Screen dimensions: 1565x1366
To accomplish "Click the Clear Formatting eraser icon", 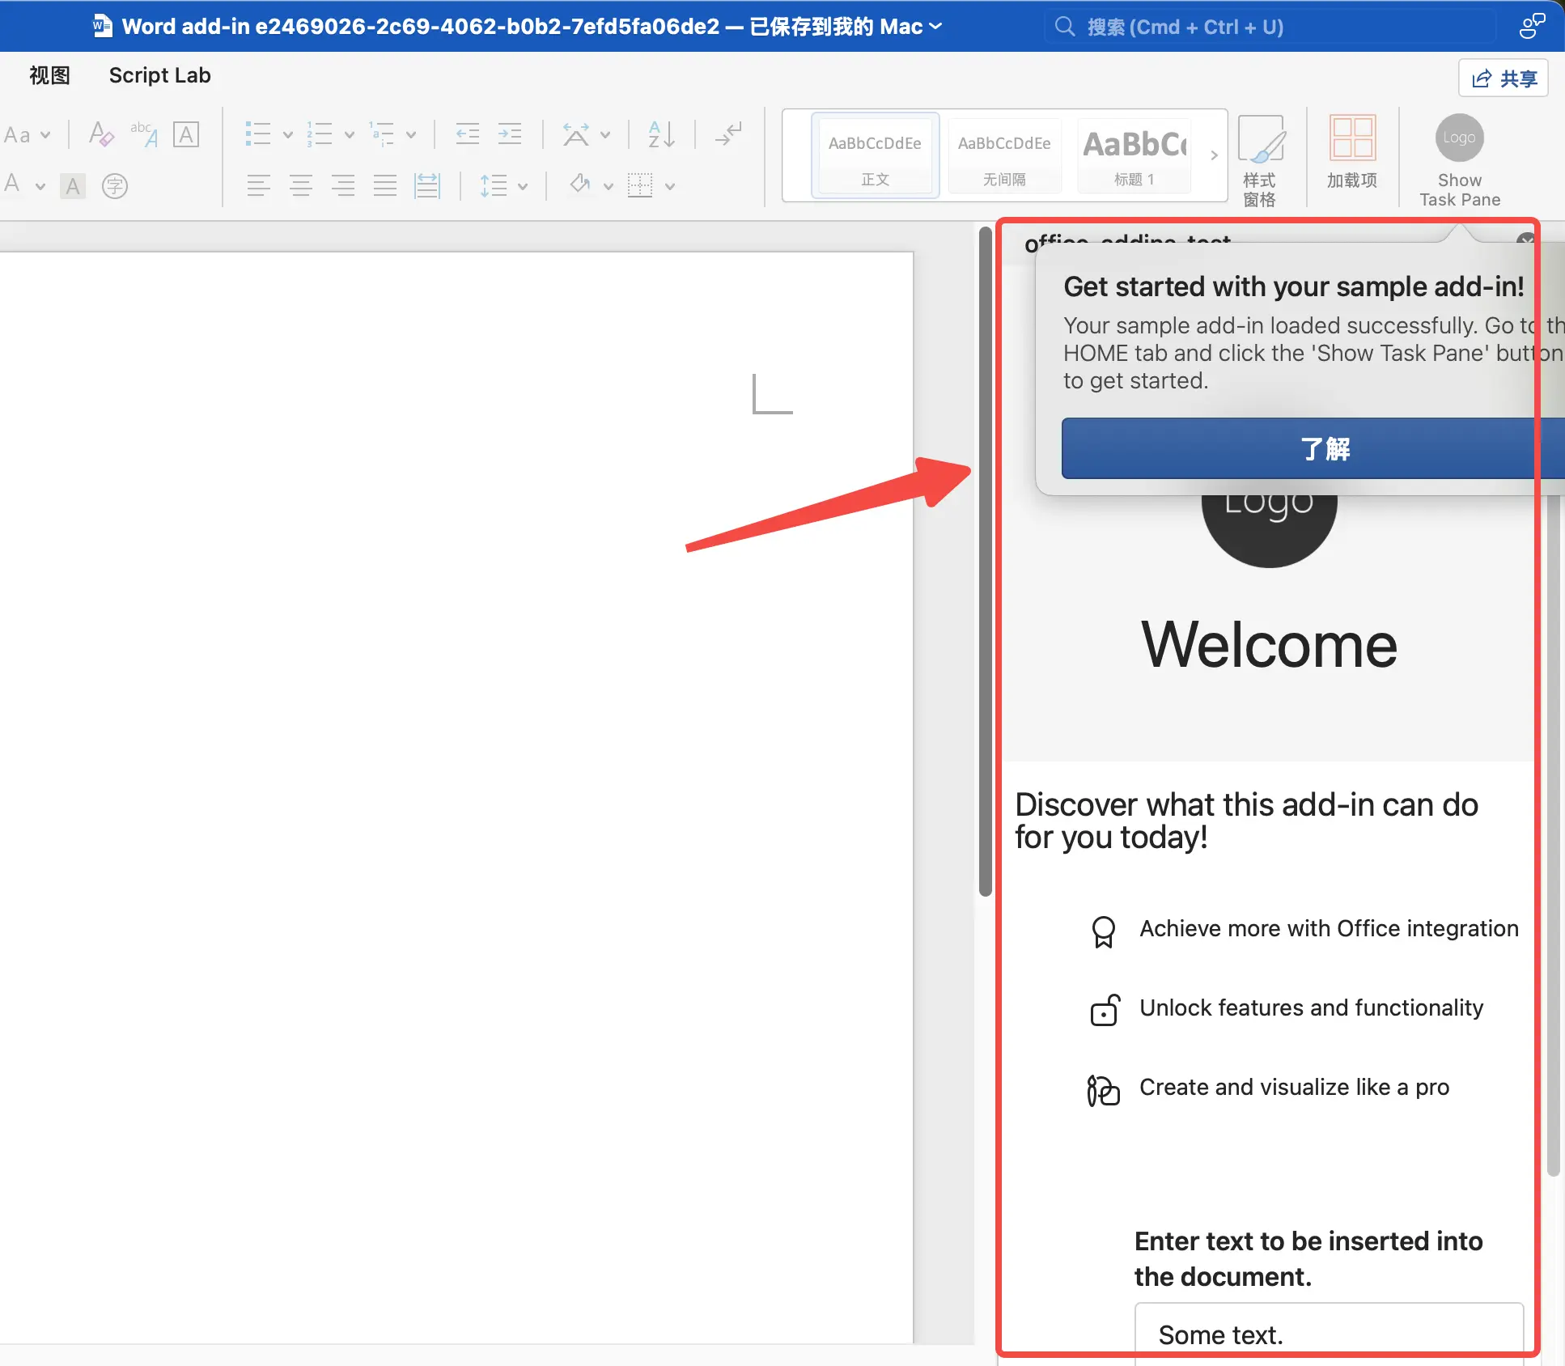I will [101, 134].
